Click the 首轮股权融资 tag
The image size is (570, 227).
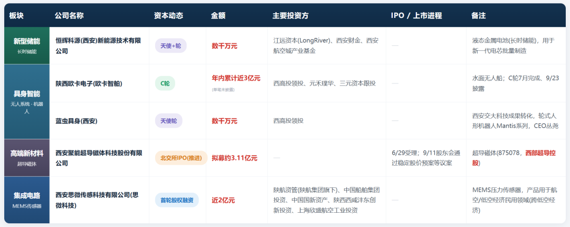[x=177, y=200]
